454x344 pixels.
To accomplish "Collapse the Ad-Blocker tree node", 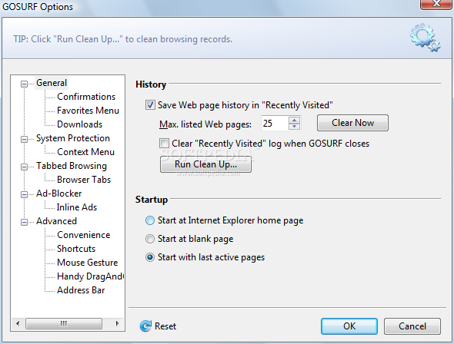I will 24,194.
